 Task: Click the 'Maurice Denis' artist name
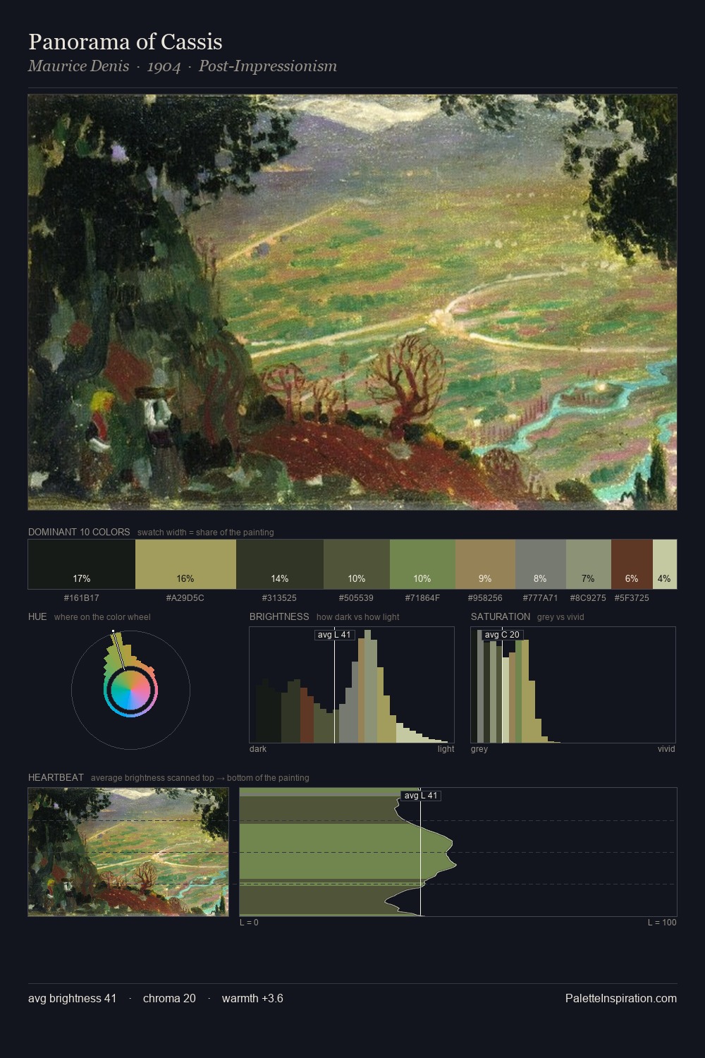tap(79, 66)
